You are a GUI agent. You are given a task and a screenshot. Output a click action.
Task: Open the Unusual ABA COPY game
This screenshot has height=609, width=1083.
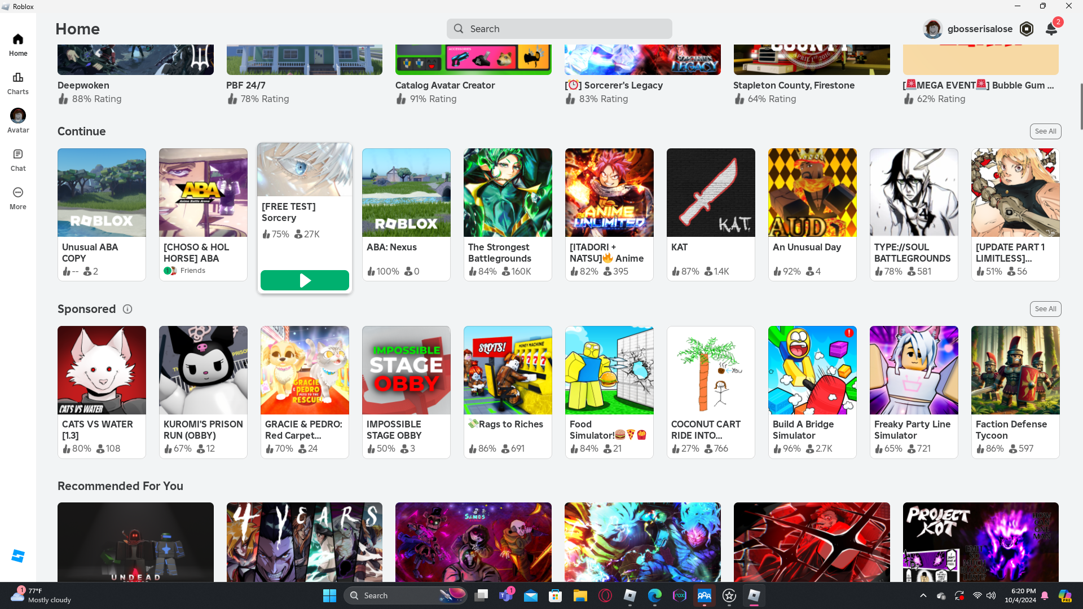pyautogui.click(x=102, y=214)
